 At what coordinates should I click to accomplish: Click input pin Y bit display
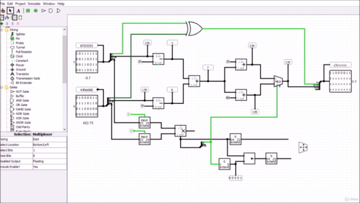click(87, 62)
